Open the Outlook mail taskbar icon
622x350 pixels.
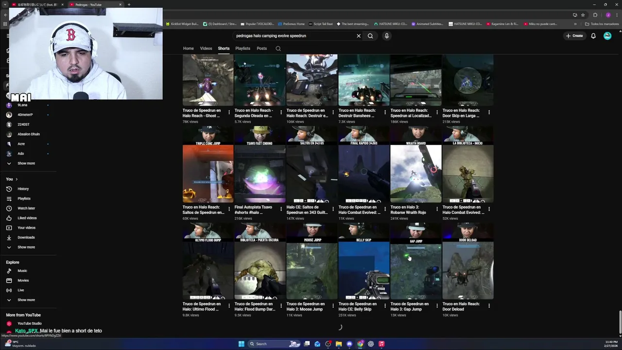point(317,344)
